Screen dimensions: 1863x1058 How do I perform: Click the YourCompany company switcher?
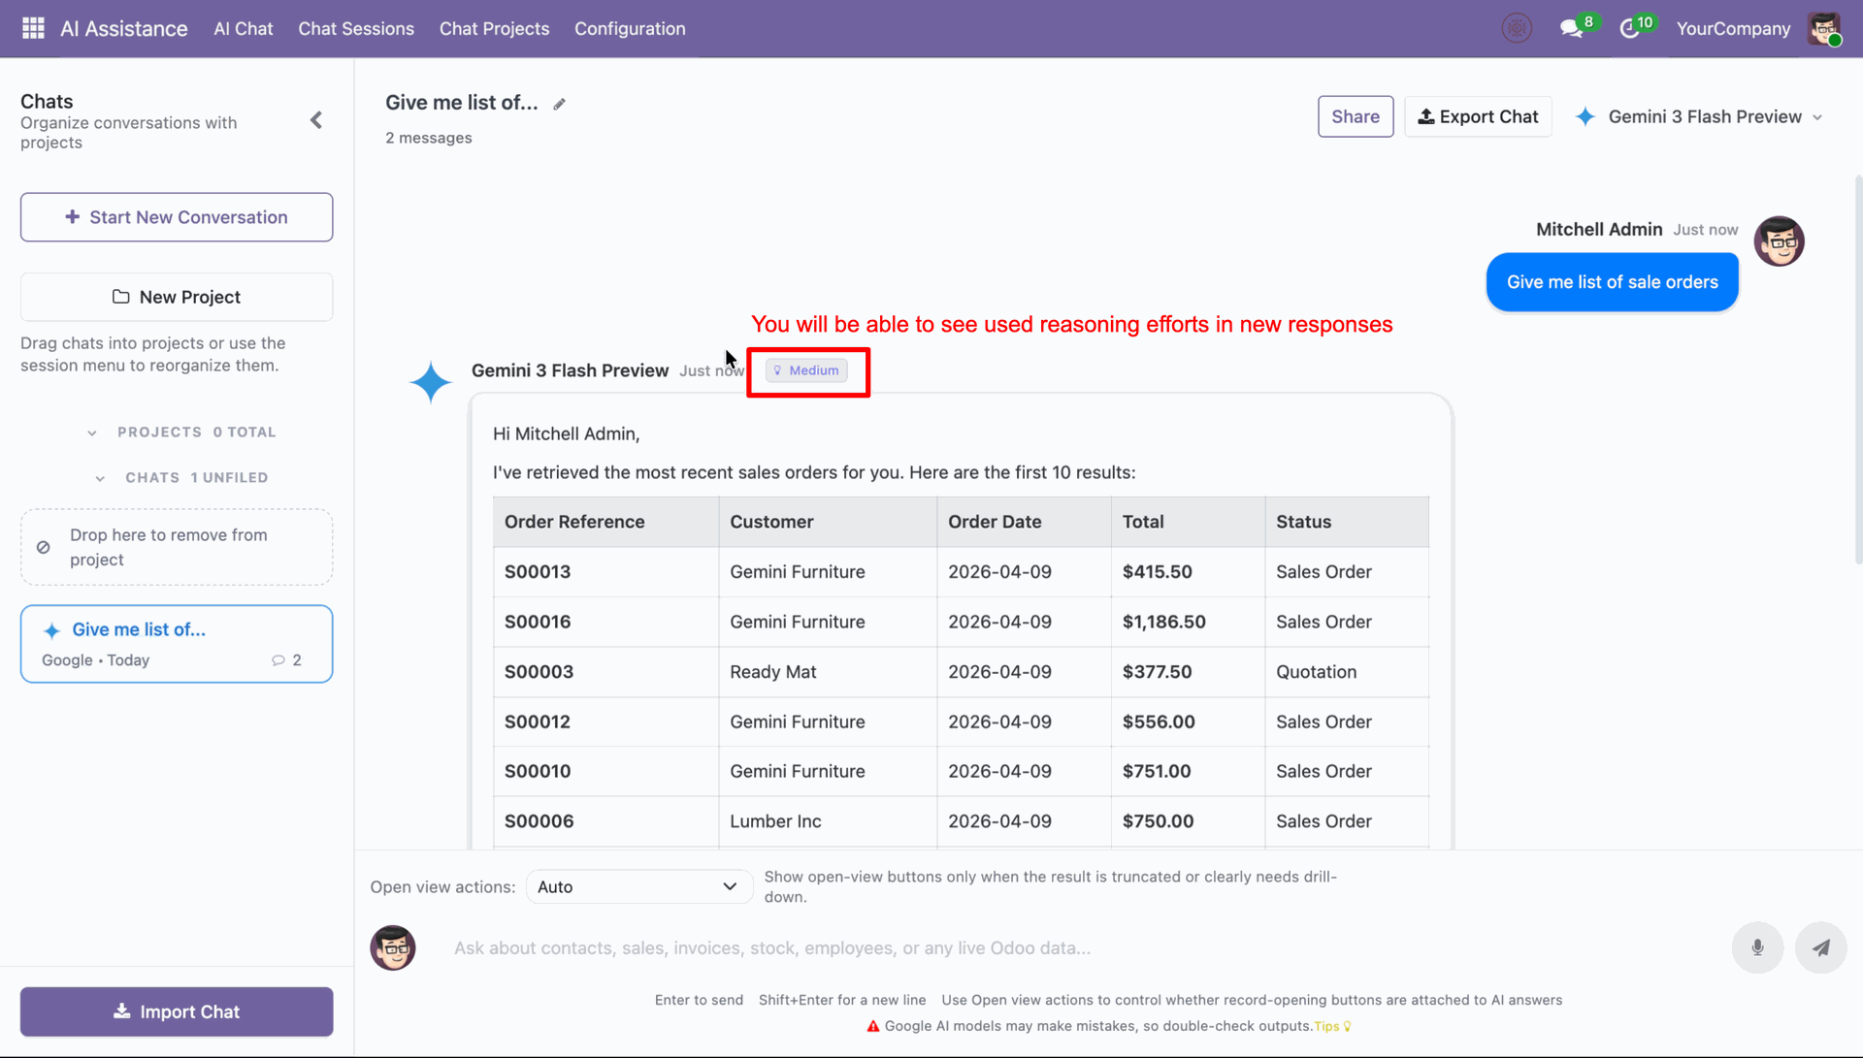point(1733,28)
